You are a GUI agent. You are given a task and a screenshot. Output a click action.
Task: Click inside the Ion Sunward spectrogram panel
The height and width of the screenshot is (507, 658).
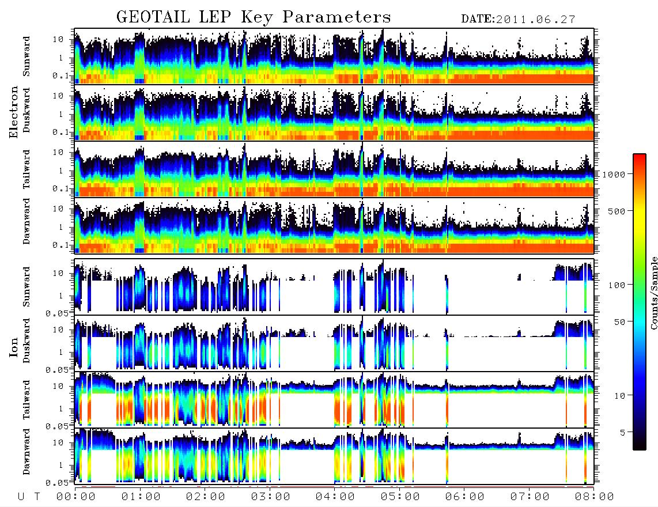click(x=334, y=287)
